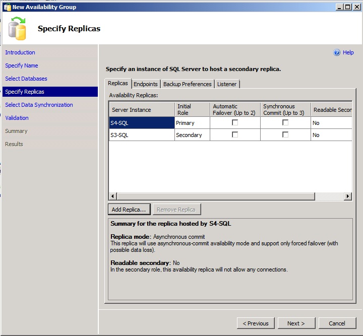Check Synchronous Commit for S4-SQL

coord(285,122)
